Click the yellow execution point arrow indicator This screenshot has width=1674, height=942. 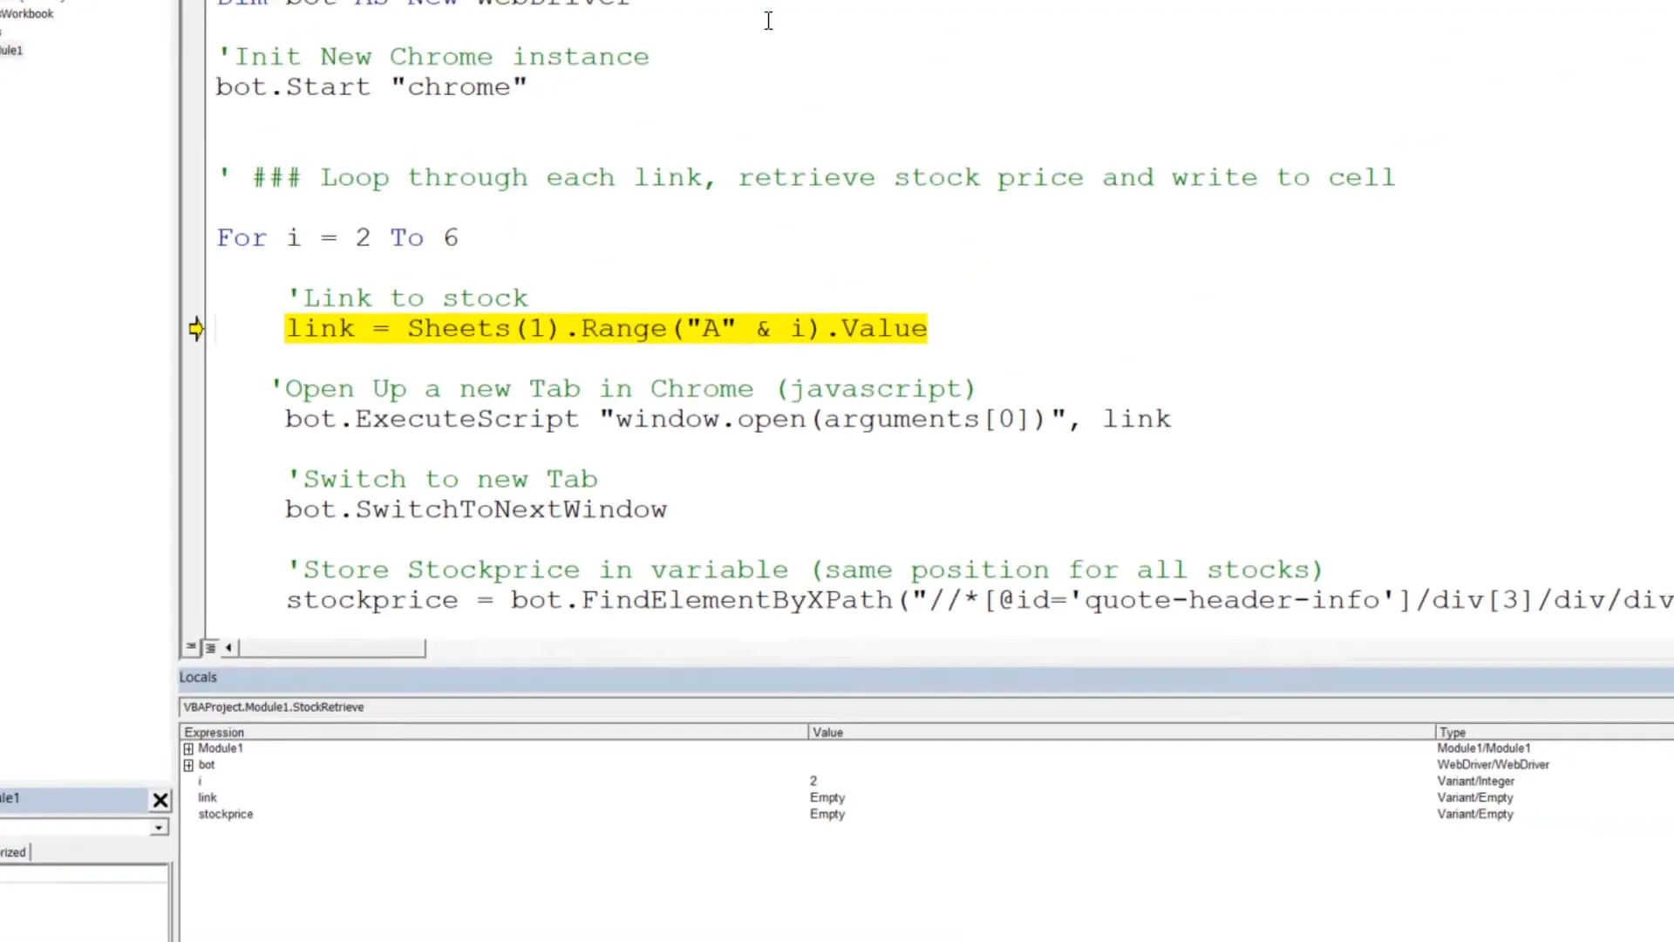196,328
